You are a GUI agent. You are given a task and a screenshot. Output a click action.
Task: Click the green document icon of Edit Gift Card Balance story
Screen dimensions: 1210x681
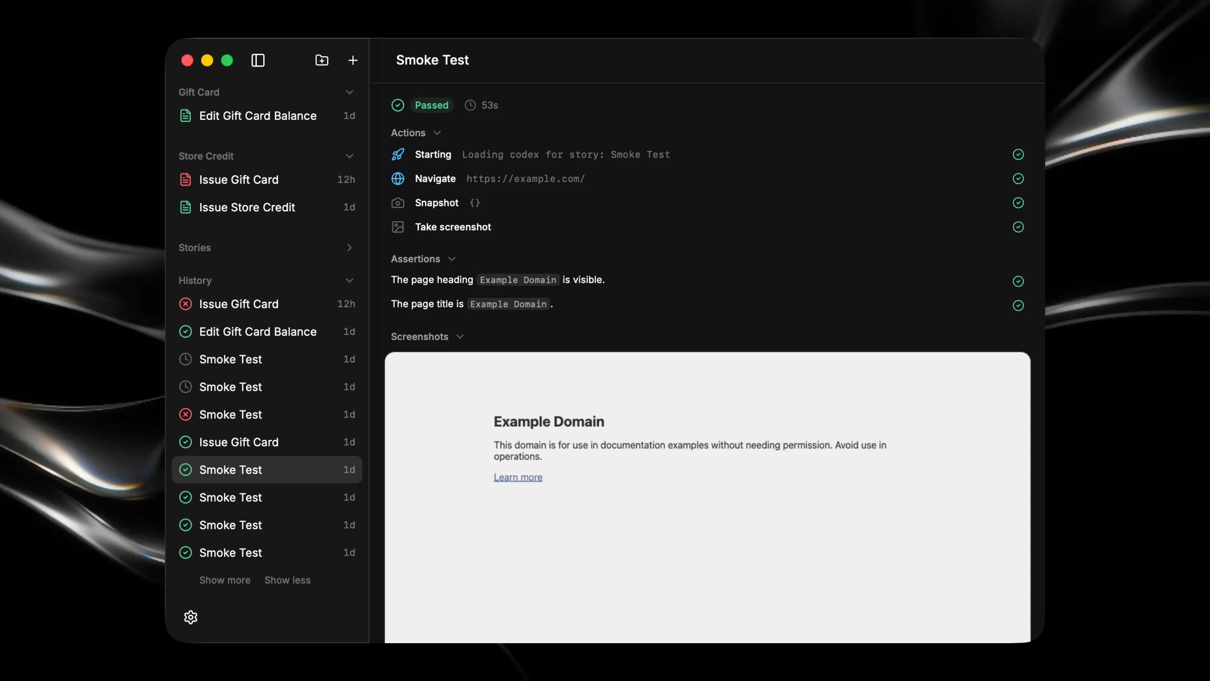pos(186,116)
